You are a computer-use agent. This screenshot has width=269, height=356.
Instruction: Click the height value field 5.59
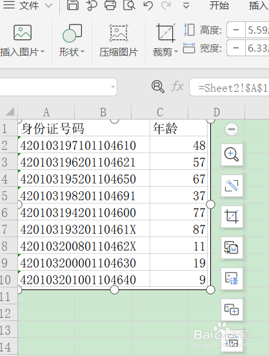pos(257,30)
